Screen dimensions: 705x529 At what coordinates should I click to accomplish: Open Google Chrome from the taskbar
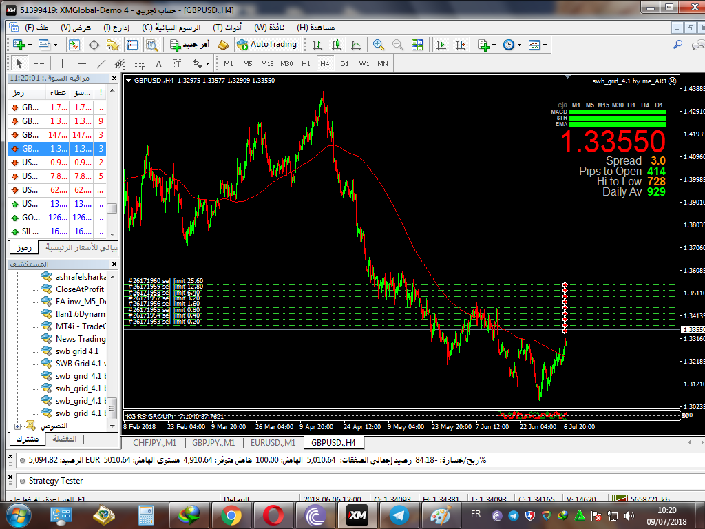pos(231,515)
